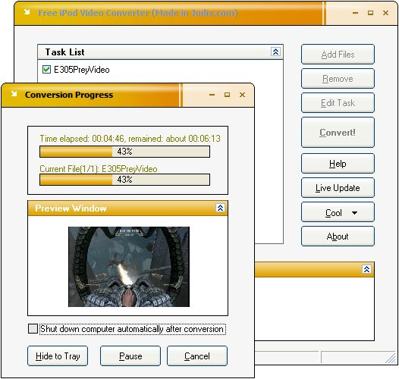
Task: Collapse the lower orange panel in main window
Action: click(366, 269)
